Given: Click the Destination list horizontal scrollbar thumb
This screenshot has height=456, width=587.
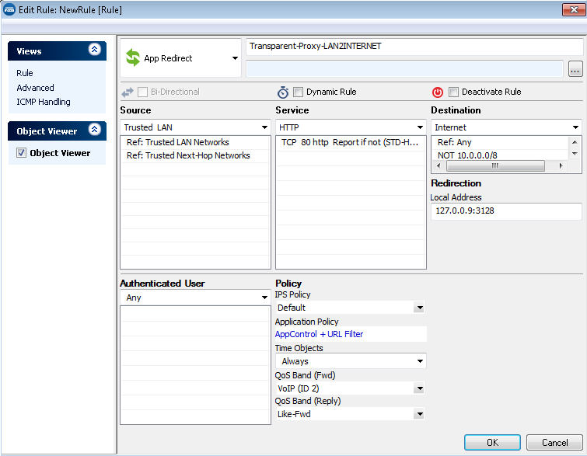Looking at the screenshot, I should (x=495, y=165).
